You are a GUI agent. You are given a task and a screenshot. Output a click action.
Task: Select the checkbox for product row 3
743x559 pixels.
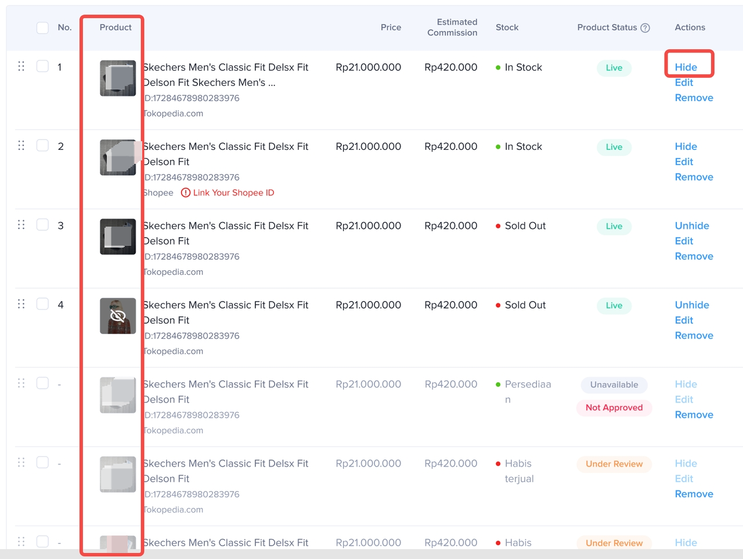42,224
